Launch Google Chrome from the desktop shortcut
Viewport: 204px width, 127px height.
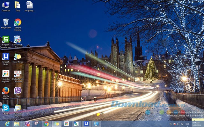click(18, 22)
